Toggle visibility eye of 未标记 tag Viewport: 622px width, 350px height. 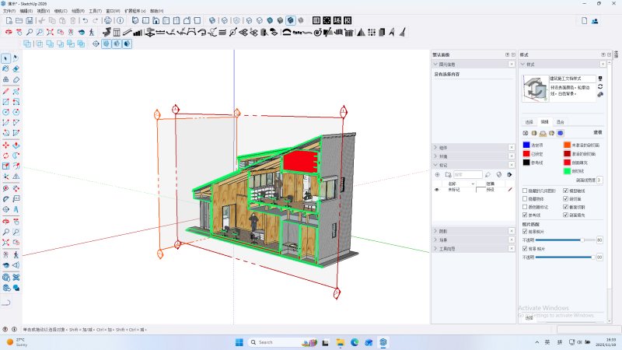[437, 189]
